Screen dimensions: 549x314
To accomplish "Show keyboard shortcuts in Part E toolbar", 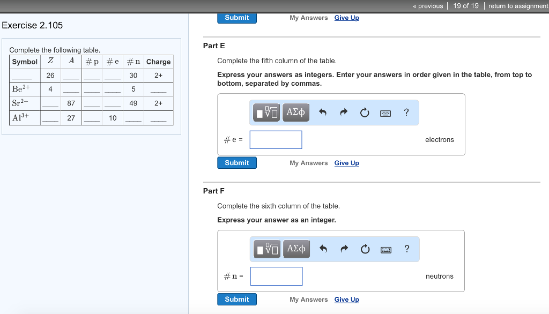I will tap(385, 113).
